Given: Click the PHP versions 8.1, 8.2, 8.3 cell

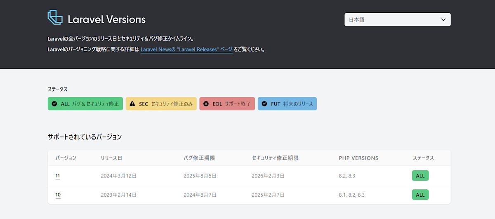Looking at the screenshot, I should (352, 195).
